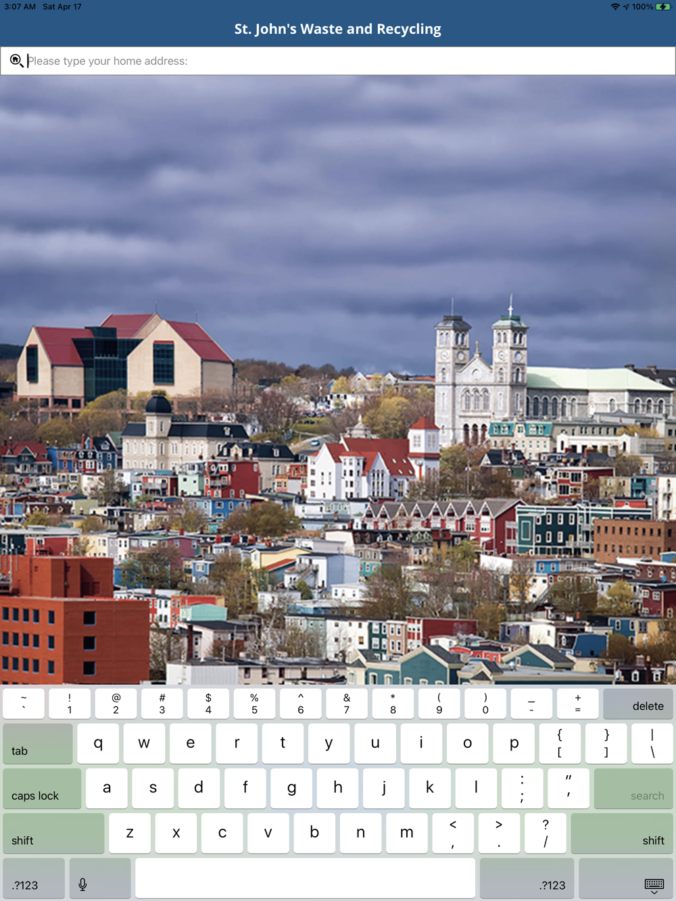Check battery status icon in status bar
The image size is (676, 901).
tap(662, 7)
